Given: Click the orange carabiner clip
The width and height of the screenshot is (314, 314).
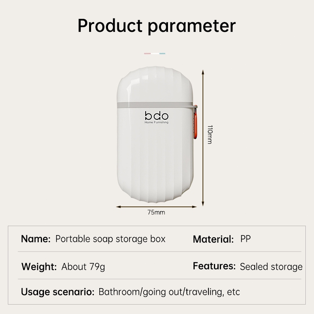Looking at the screenshot, I should click(195, 122).
